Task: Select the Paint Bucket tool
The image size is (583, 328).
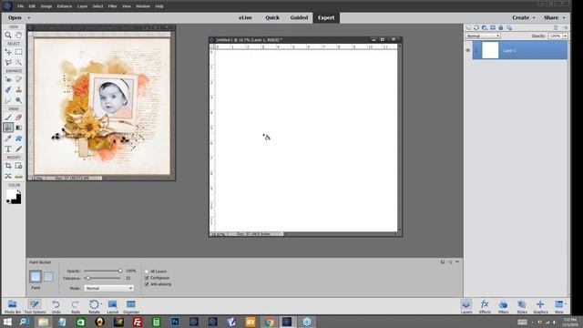Action: click(x=8, y=128)
